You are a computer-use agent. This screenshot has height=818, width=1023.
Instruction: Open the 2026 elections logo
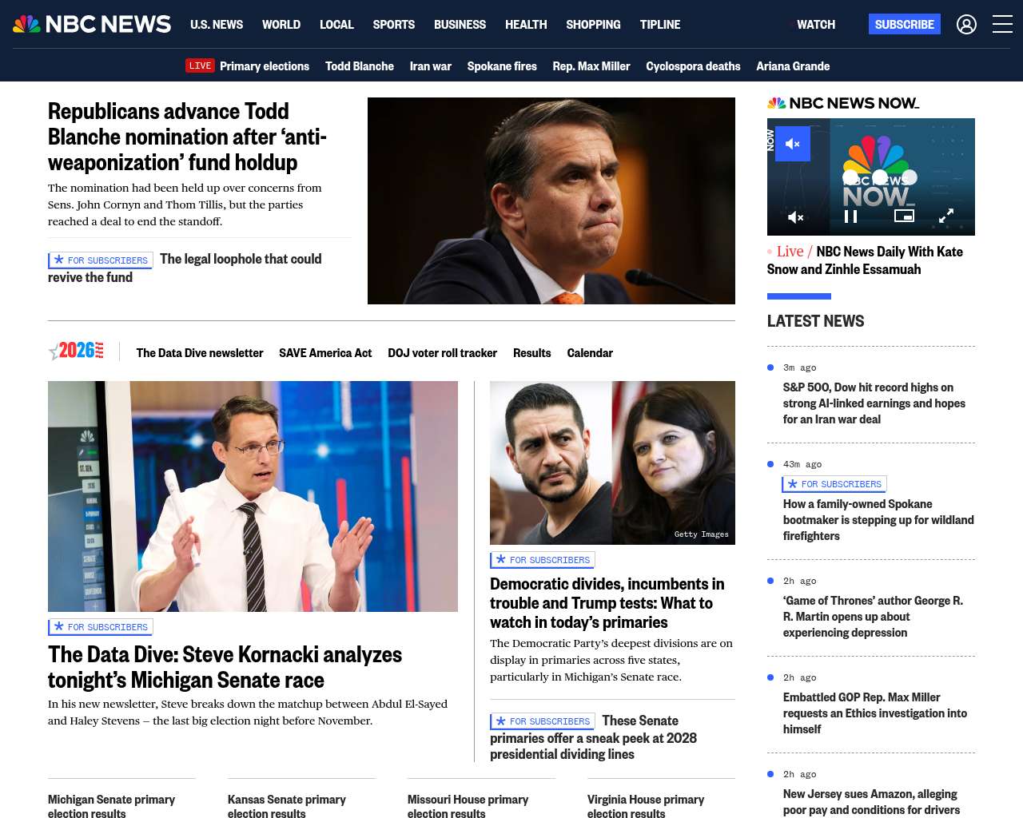click(76, 351)
